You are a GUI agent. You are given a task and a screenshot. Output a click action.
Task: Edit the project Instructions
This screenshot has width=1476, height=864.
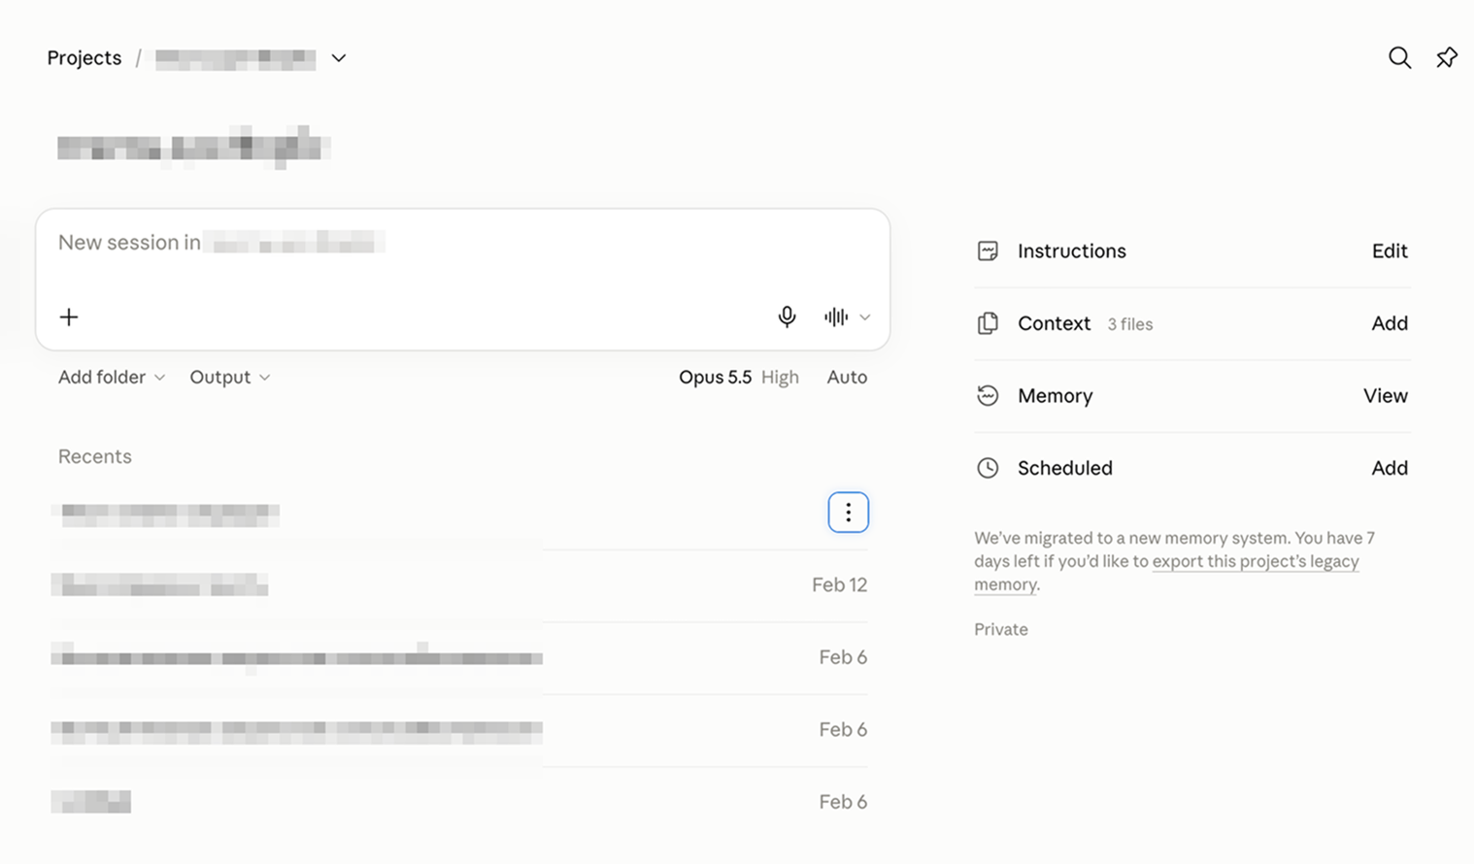pos(1390,251)
